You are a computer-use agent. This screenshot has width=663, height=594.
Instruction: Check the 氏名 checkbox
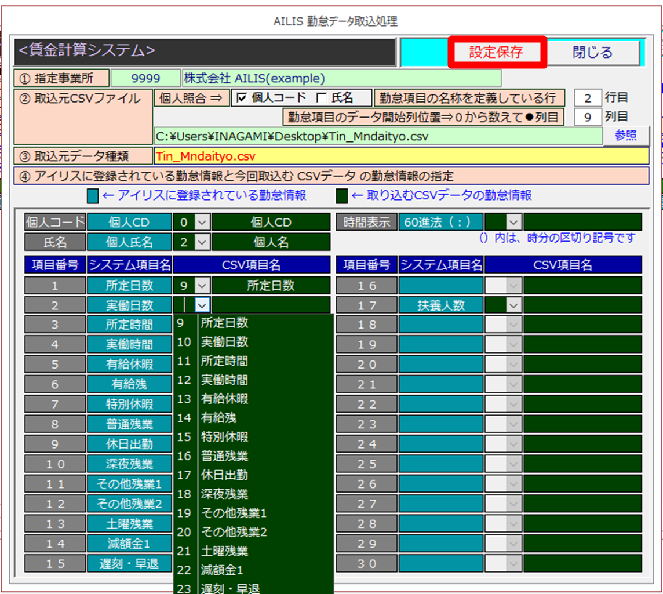[x=320, y=97]
